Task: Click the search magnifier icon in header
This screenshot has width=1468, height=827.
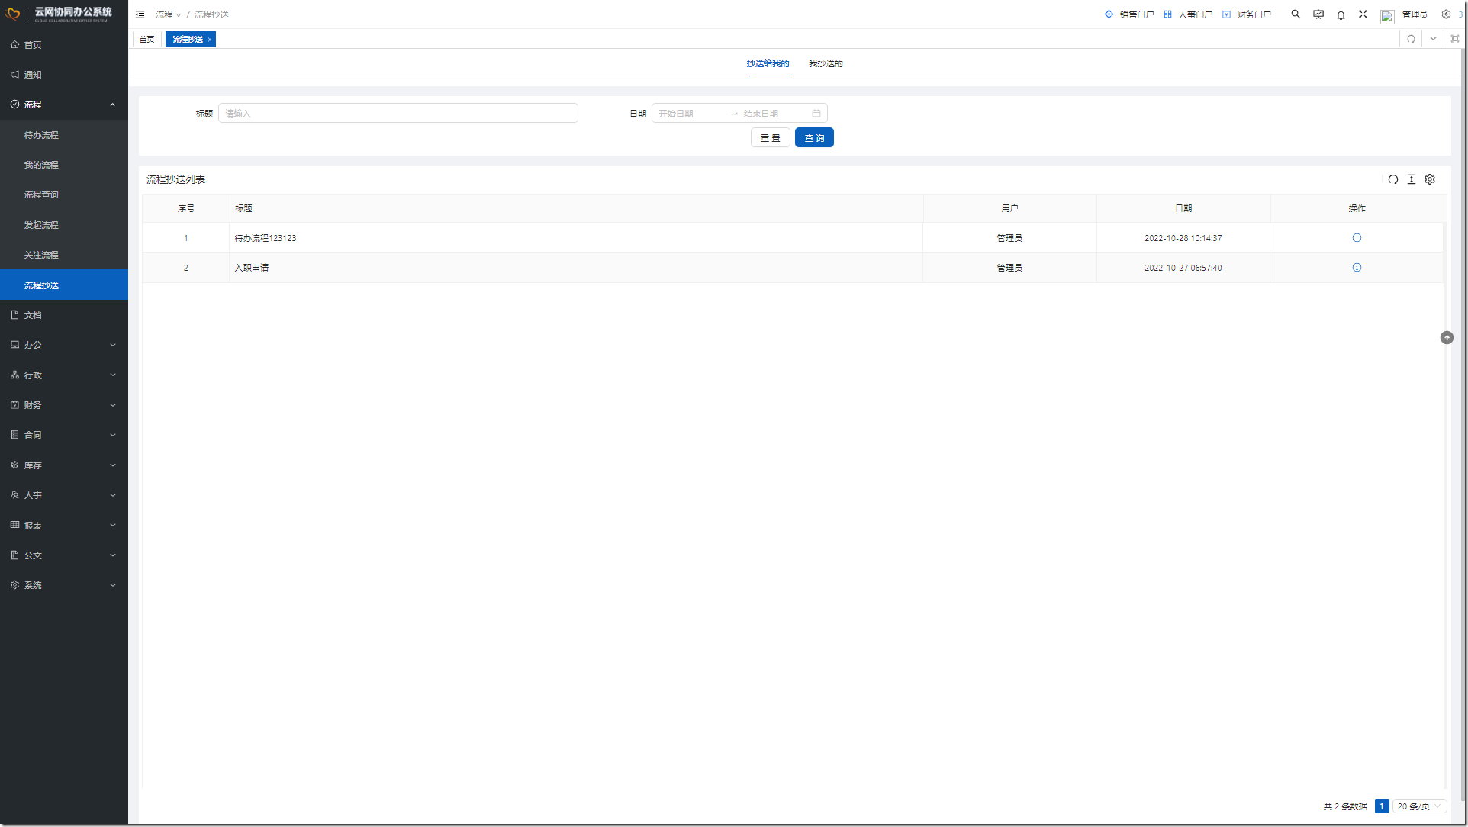Action: [1296, 14]
